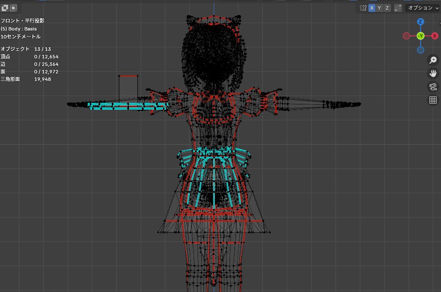Image resolution: width=441 pixels, height=292 pixels.
Task: Enable the vertex selection mask icon
Action: pyautogui.click(x=13, y=8)
